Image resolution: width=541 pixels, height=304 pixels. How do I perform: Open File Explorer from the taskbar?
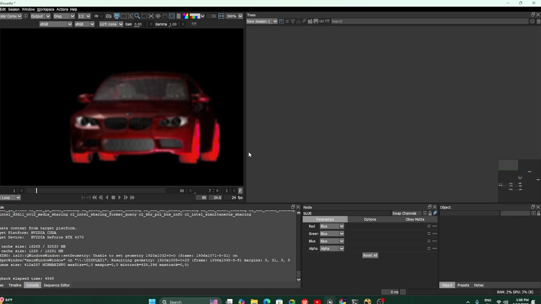[254, 301]
